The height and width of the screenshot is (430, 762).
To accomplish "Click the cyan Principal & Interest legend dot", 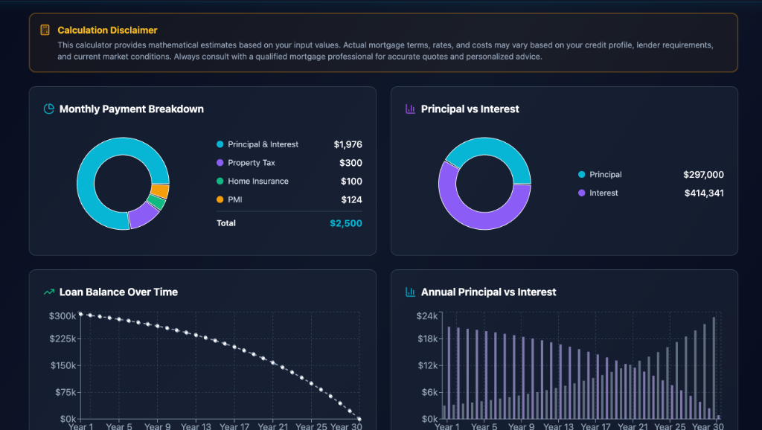I will 220,144.
